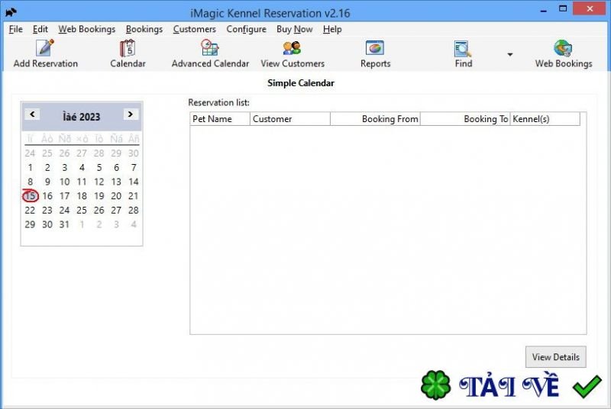Open the Web Bookings globe icon
611x409 pixels.
point(563,48)
